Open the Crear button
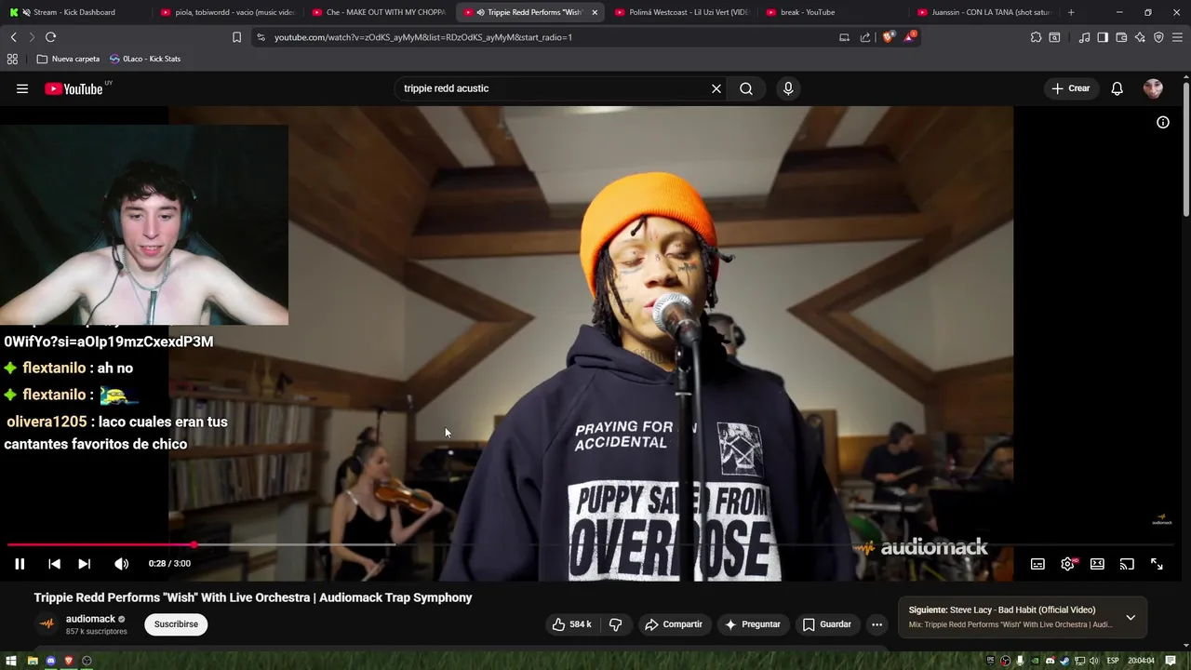 pos(1070,88)
